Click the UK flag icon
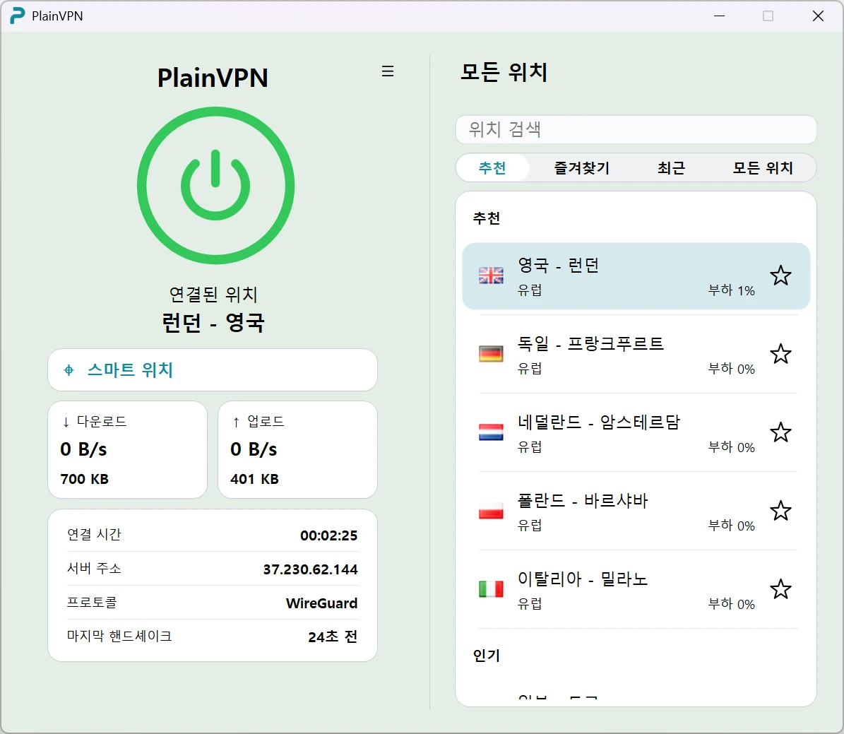 click(491, 276)
